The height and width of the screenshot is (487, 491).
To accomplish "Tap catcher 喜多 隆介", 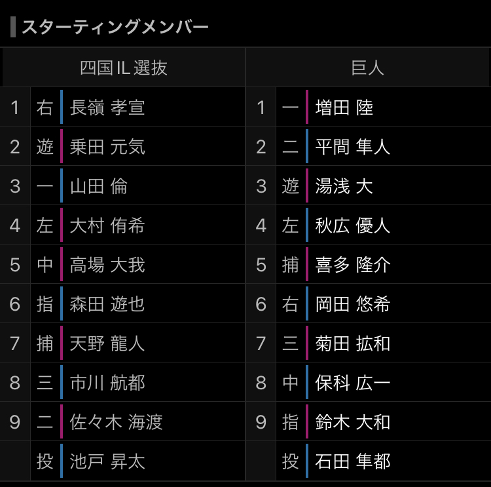I will click(x=353, y=265).
